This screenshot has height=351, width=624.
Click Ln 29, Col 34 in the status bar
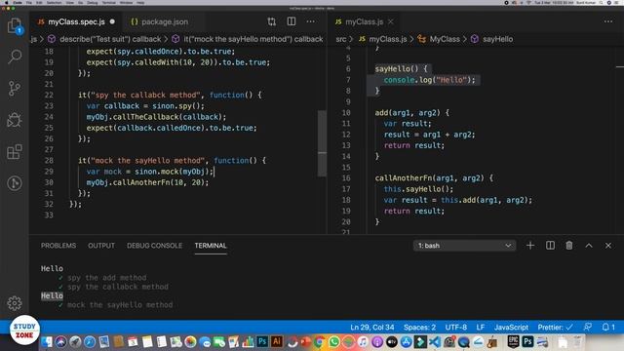(372, 328)
